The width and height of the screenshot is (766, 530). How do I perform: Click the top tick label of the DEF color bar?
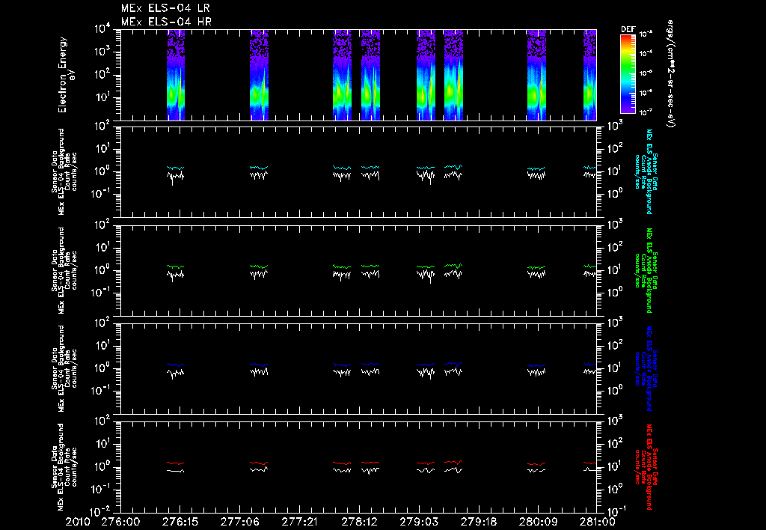[x=646, y=34]
